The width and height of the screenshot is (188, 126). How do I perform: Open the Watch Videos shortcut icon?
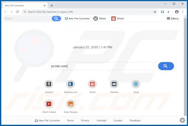point(49,104)
